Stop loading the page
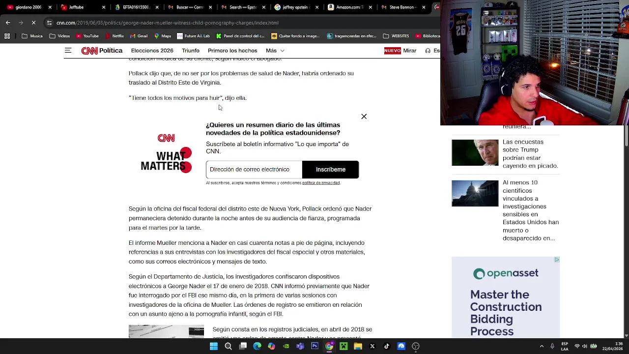The height and width of the screenshot is (354, 629). [x=33, y=23]
